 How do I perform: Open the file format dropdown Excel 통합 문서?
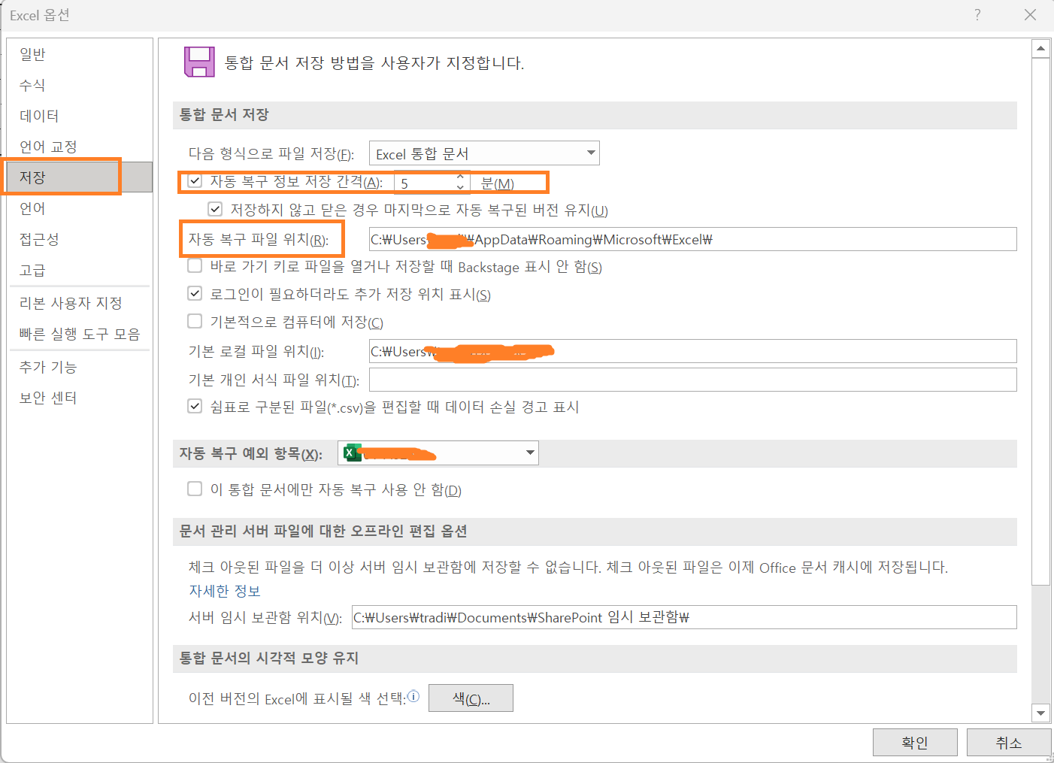pos(484,153)
